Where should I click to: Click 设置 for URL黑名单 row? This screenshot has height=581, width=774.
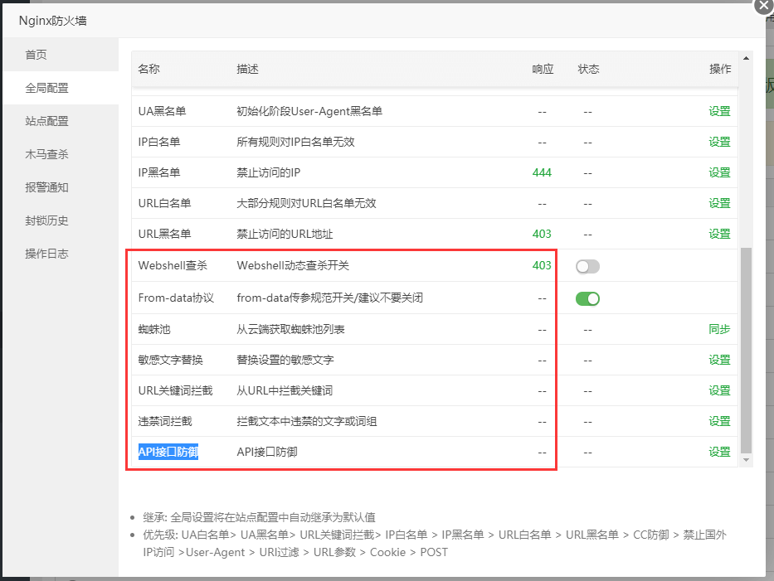click(719, 234)
